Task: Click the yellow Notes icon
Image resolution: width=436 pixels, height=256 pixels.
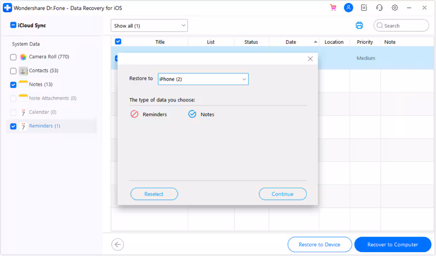Action: pyautogui.click(x=23, y=85)
